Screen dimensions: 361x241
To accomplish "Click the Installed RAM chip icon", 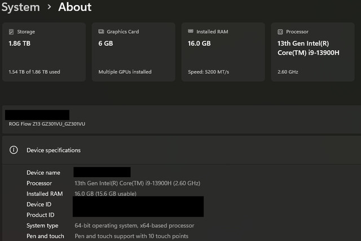I will point(191,32).
